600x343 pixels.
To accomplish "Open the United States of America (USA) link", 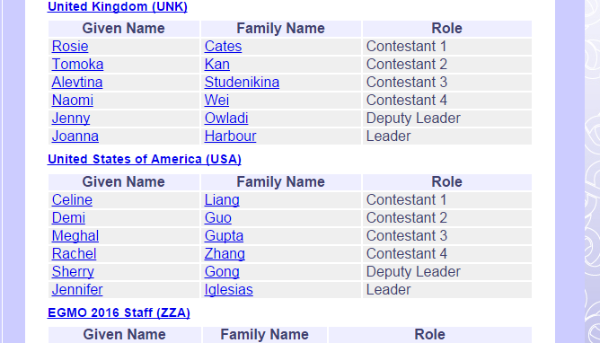I will point(145,159).
